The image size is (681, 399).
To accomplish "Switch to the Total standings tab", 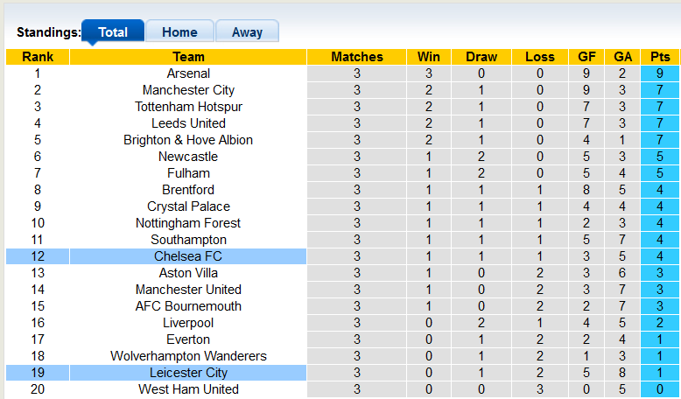I will pos(113,32).
